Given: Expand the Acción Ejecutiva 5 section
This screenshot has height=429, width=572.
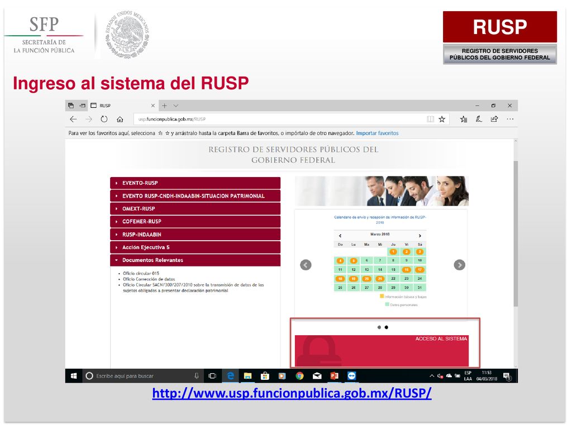Looking at the screenshot, I should pyautogui.click(x=195, y=247).
